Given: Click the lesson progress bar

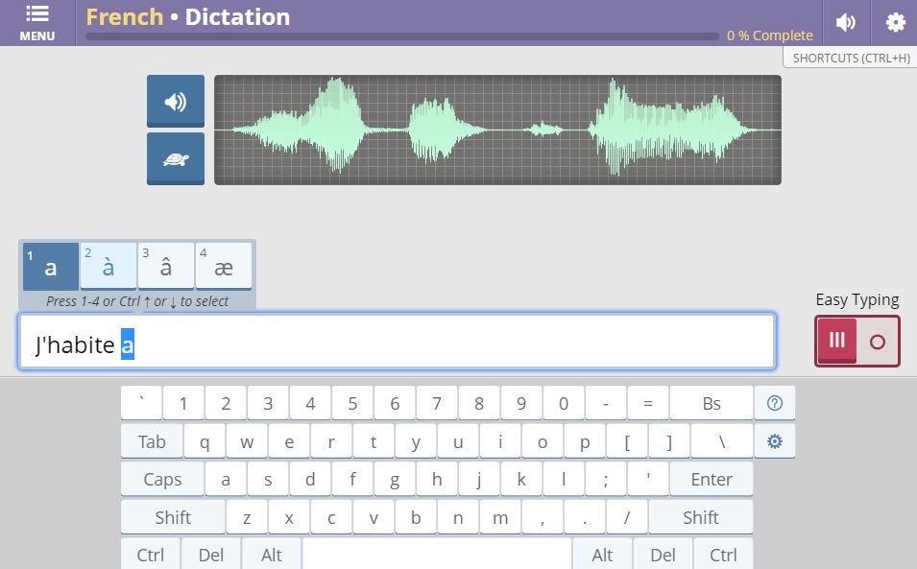Looking at the screenshot, I should click(x=402, y=36).
